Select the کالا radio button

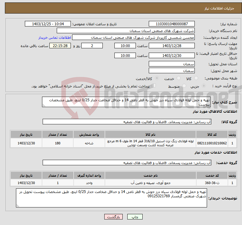(x=196, y=78)
